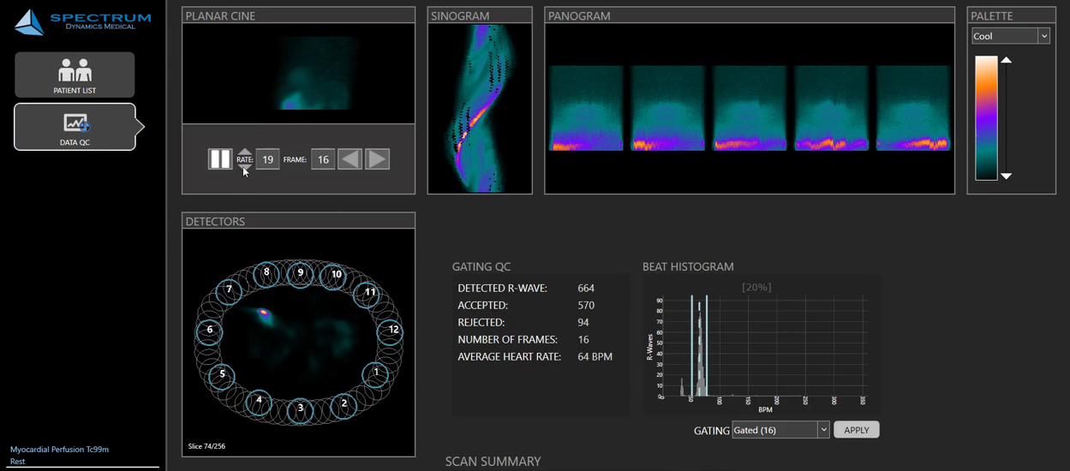The width and height of the screenshot is (1070, 471).
Task: Increase cine rate with up arrow
Action: click(x=245, y=152)
